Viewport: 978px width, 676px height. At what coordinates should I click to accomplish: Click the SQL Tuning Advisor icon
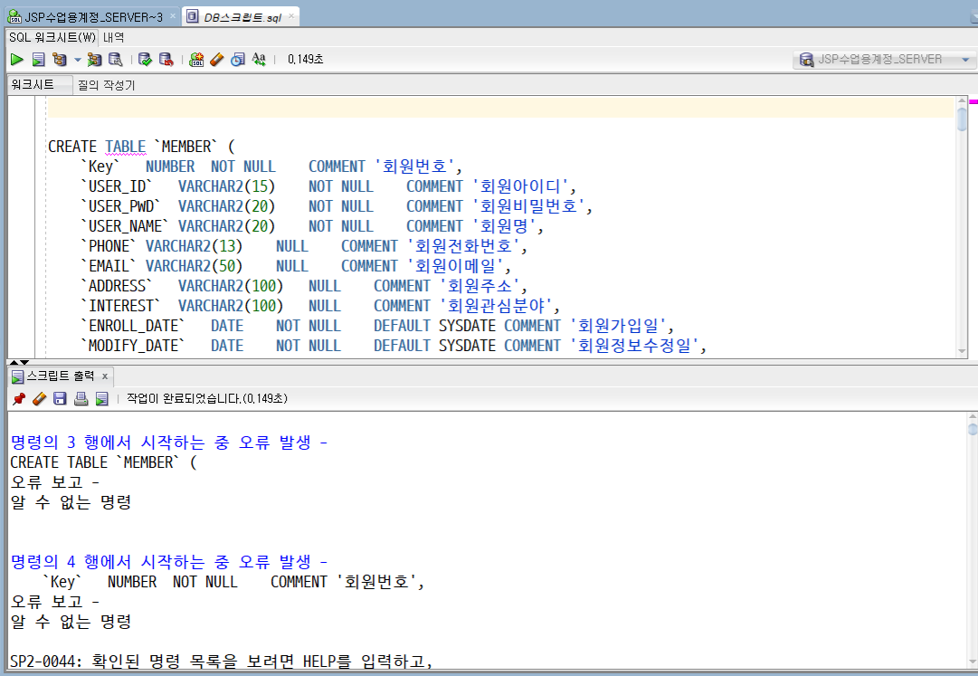tap(116, 59)
